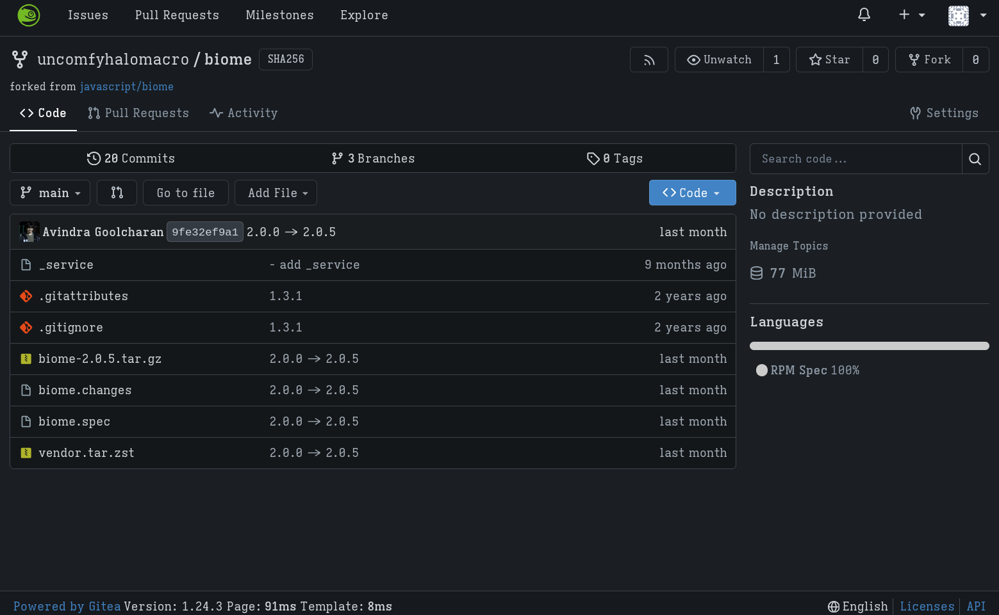Click the .gitignore git icon
Screen dimensions: 999x615
pyautogui.click(x=26, y=328)
